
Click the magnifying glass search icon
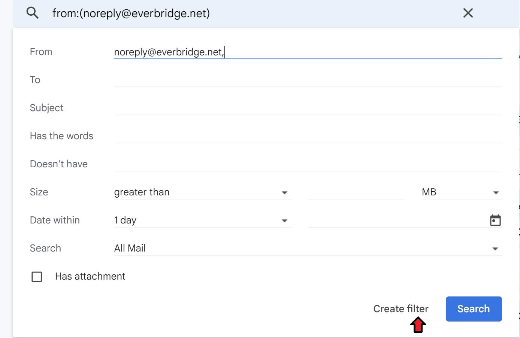[x=33, y=13]
